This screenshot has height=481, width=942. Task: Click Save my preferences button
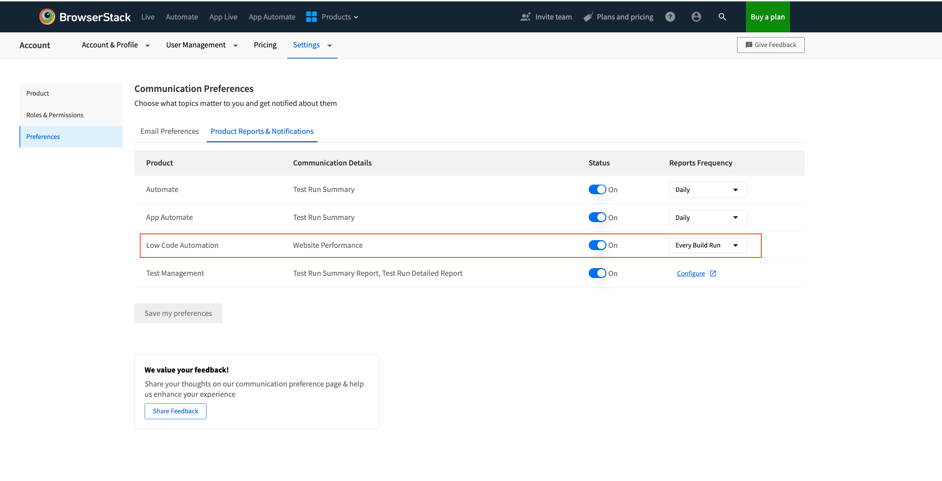pos(178,313)
